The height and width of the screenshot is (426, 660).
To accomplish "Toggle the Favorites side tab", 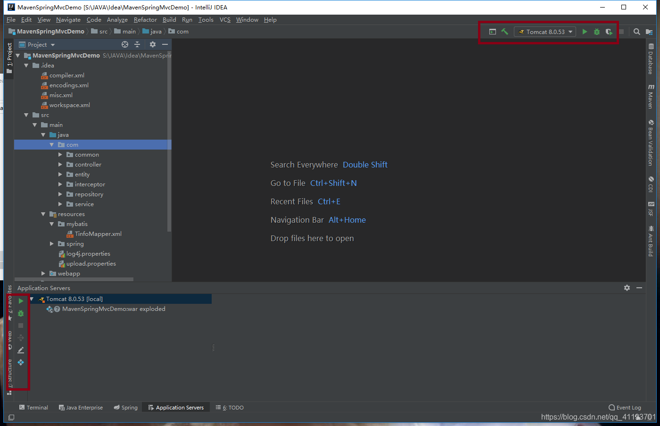I will coord(9,303).
